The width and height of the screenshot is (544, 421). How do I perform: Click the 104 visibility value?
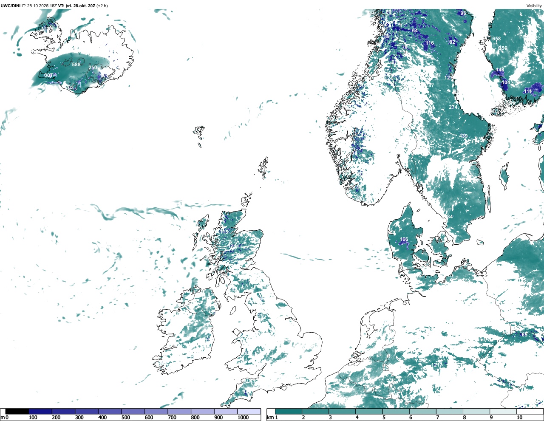tap(506, 82)
